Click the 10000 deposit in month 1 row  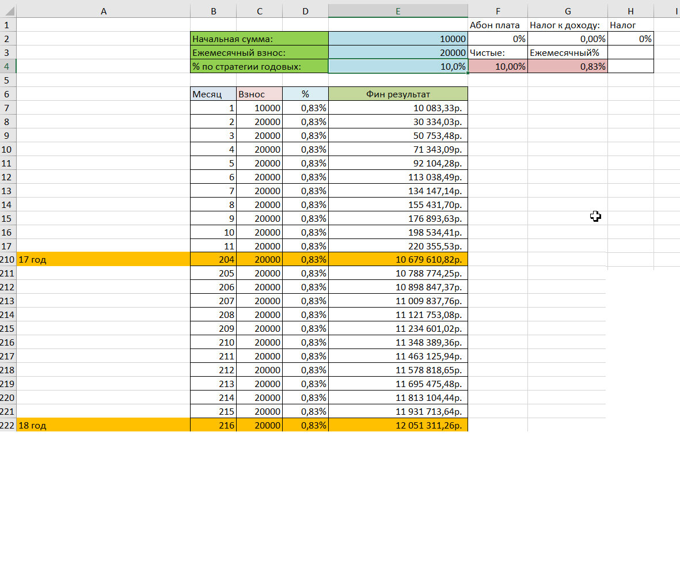pos(259,108)
